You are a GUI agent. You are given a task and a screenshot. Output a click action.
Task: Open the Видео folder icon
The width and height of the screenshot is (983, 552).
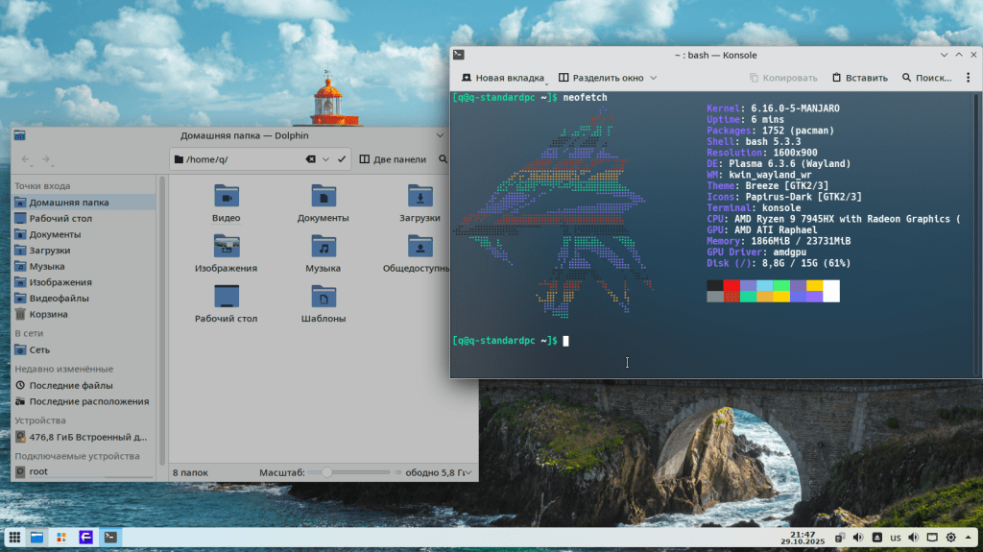tap(227, 196)
